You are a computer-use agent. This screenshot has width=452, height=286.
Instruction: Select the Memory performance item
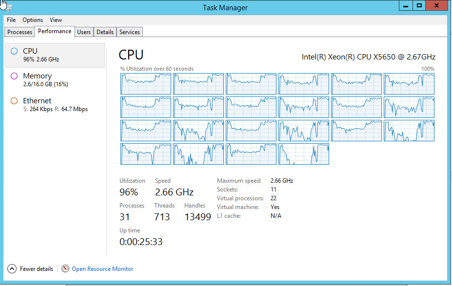coord(55,79)
